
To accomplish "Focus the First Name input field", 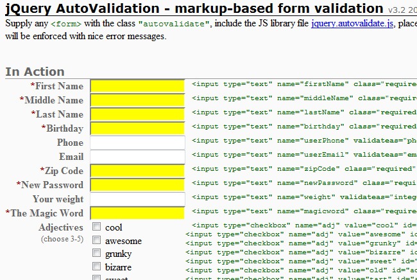I will [x=137, y=86].
